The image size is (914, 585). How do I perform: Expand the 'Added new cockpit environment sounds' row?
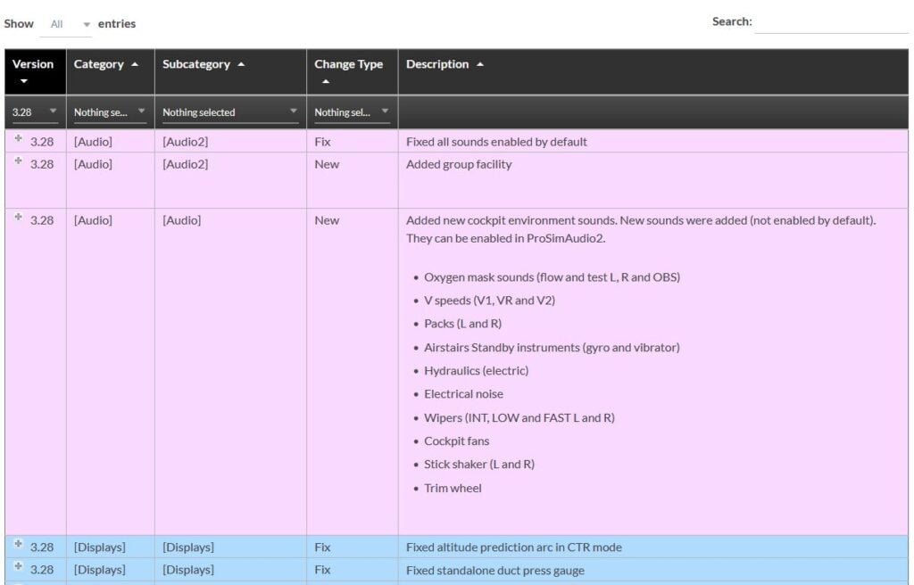[x=18, y=218]
